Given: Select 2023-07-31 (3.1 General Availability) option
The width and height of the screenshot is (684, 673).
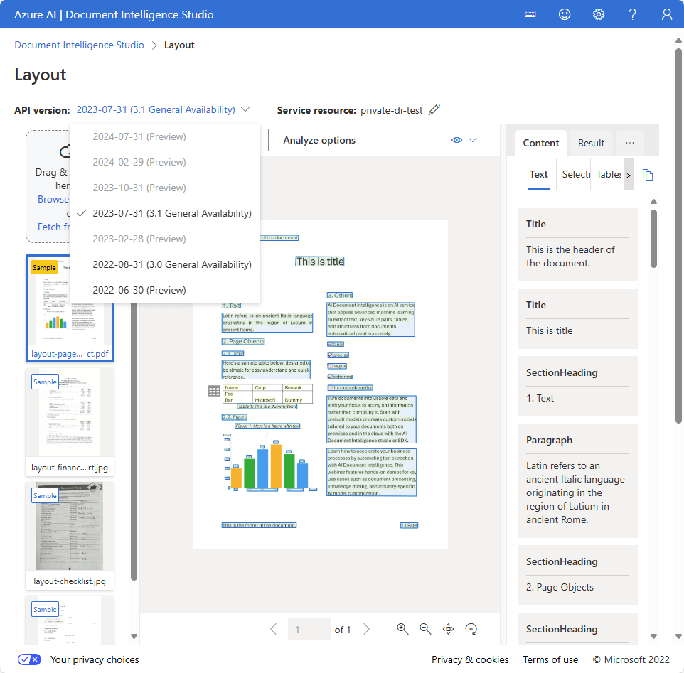Looking at the screenshot, I should (165, 214).
